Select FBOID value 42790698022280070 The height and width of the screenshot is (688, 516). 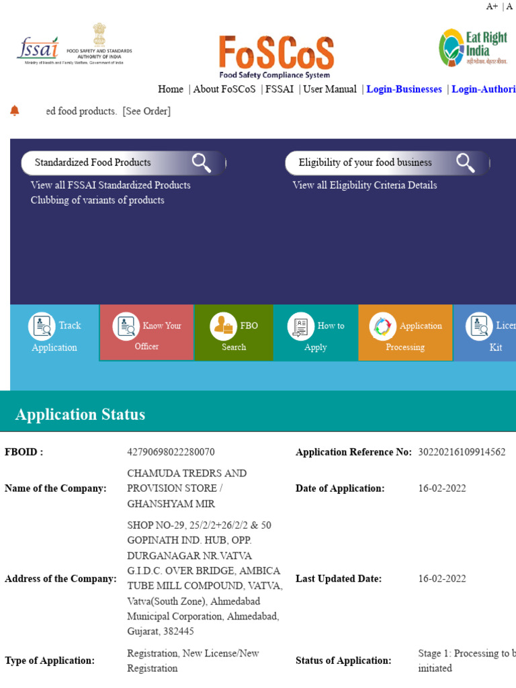171,452
